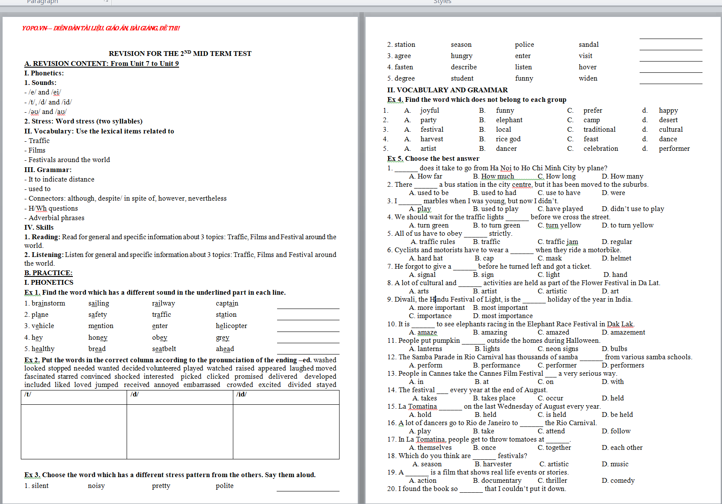Click the 'REVISION FOR THE 2ND MID TERM TEST' title

click(180, 53)
